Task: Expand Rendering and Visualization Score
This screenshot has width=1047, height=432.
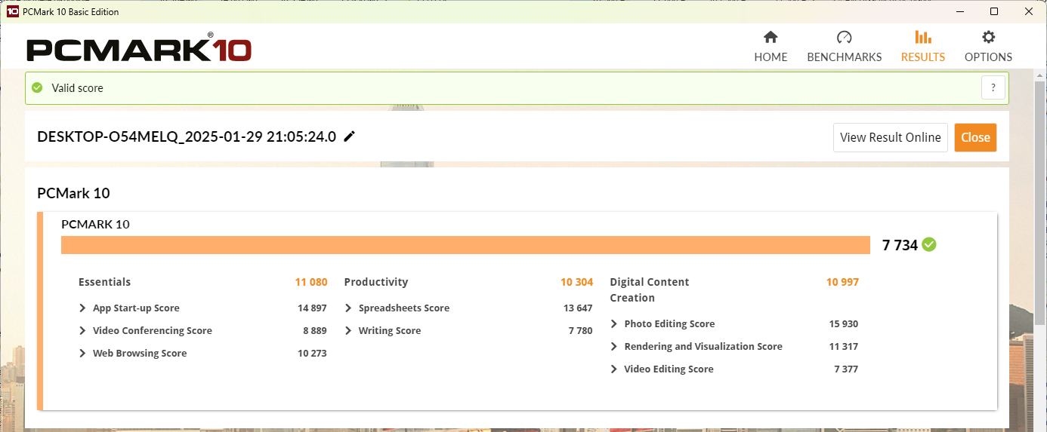Action: coord(614,347)
